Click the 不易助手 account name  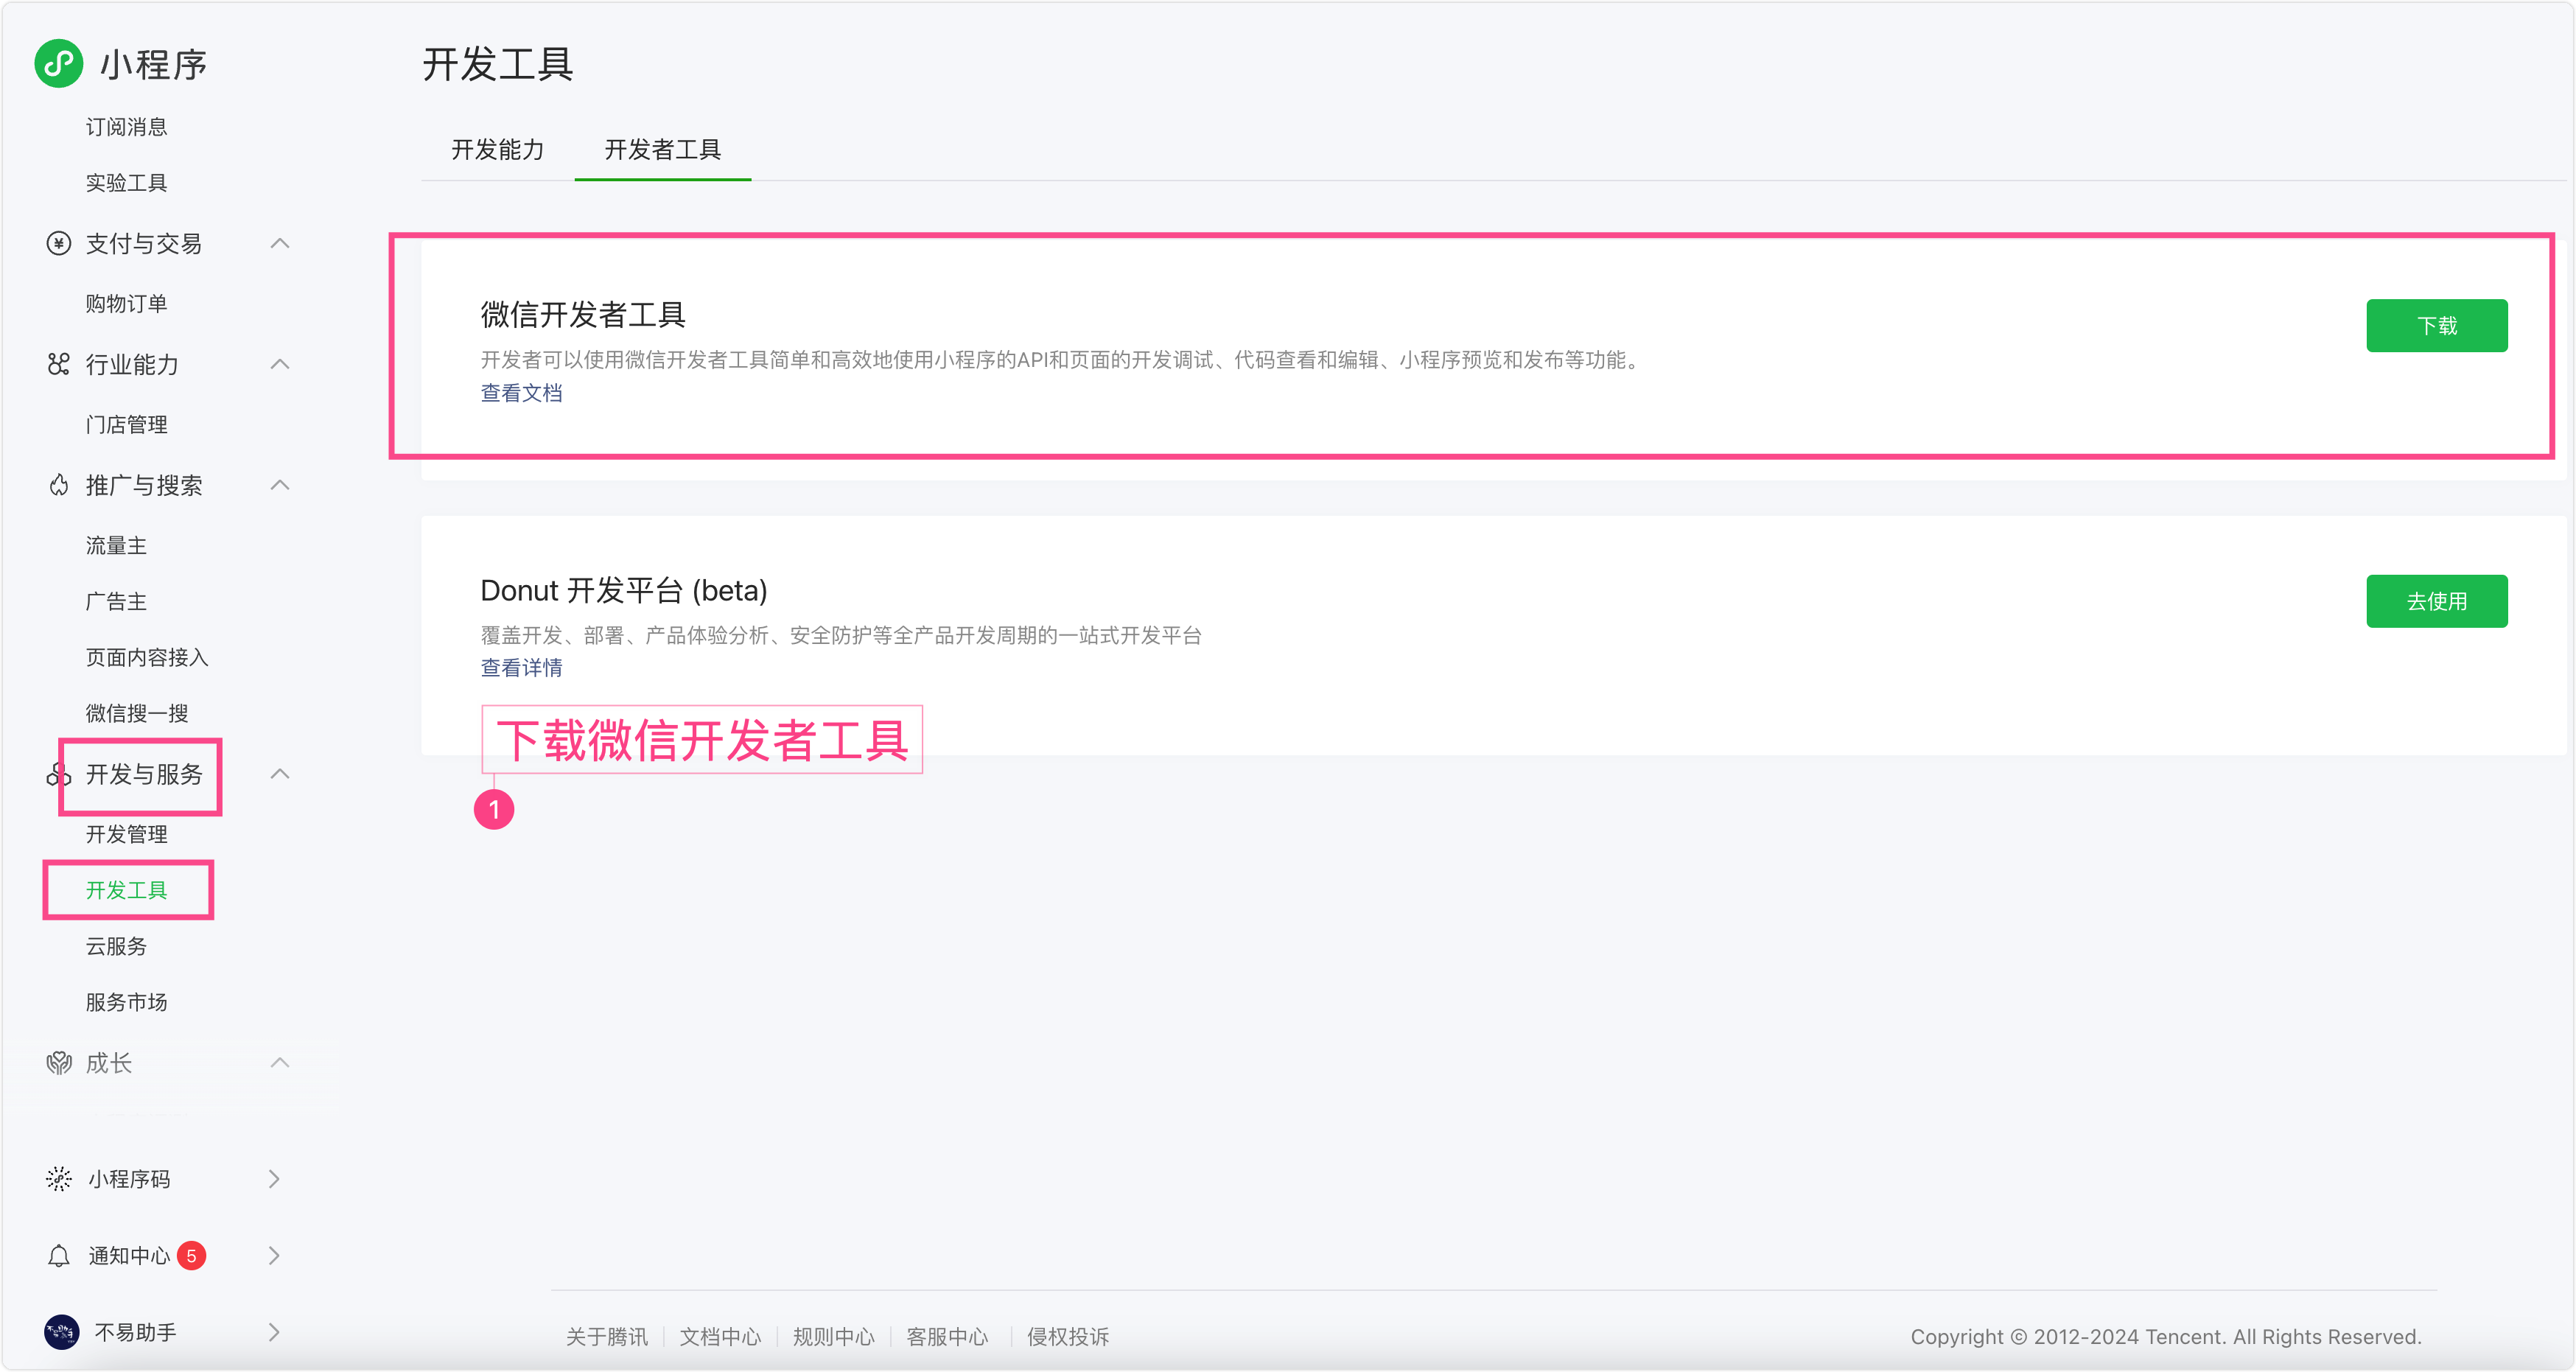[135, 1332]
